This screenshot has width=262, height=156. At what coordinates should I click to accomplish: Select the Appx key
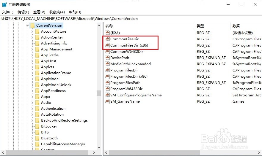pyautogui.click(x=46, y=97)
